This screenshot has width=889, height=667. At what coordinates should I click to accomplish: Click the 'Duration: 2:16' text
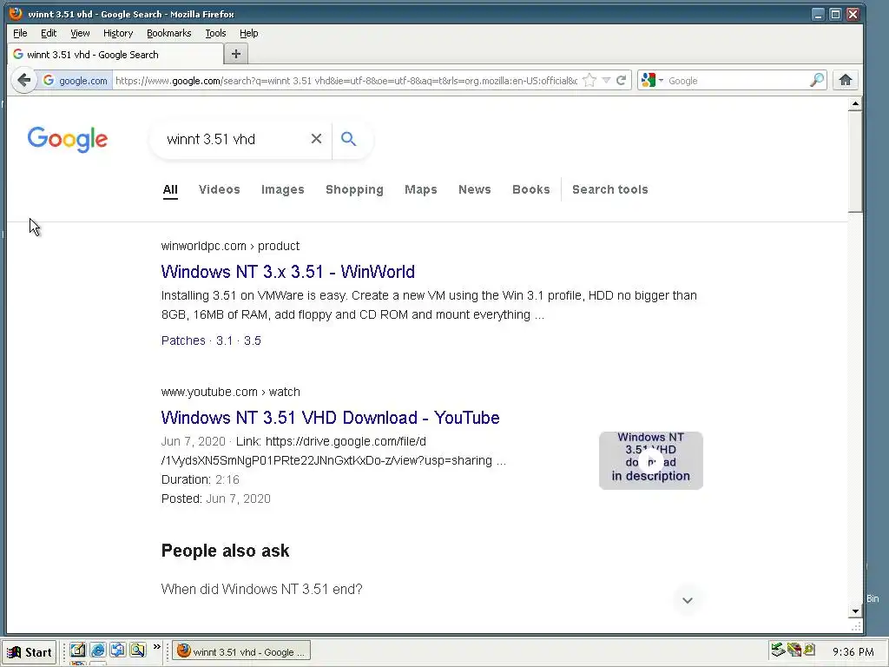pos(201,479)
